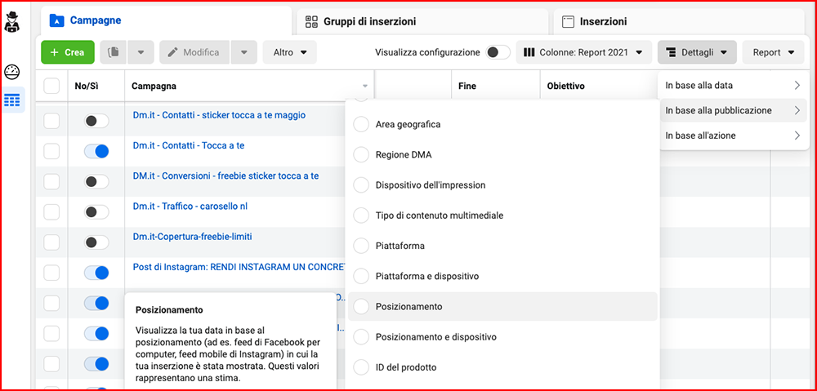Click the duplicate campaign icon button

113,52
